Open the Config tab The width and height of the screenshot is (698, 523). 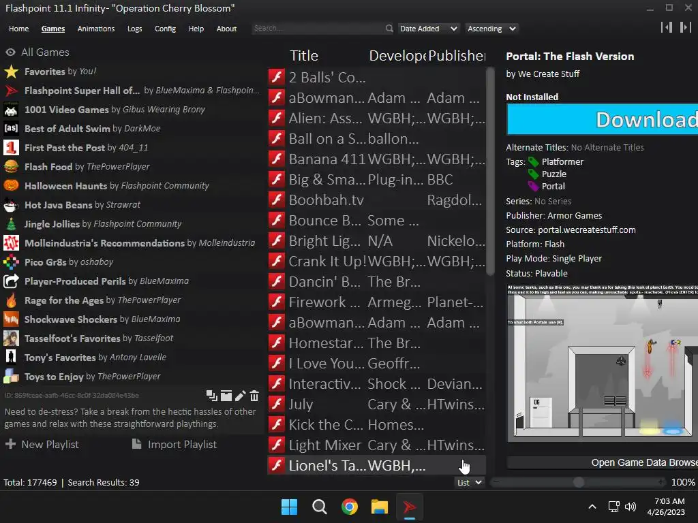[x=165, y=29]
